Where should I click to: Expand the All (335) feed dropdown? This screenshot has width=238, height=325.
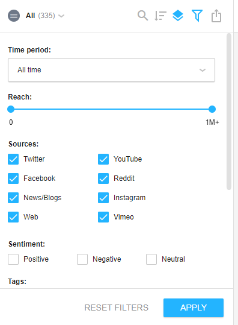coord(45,16)
